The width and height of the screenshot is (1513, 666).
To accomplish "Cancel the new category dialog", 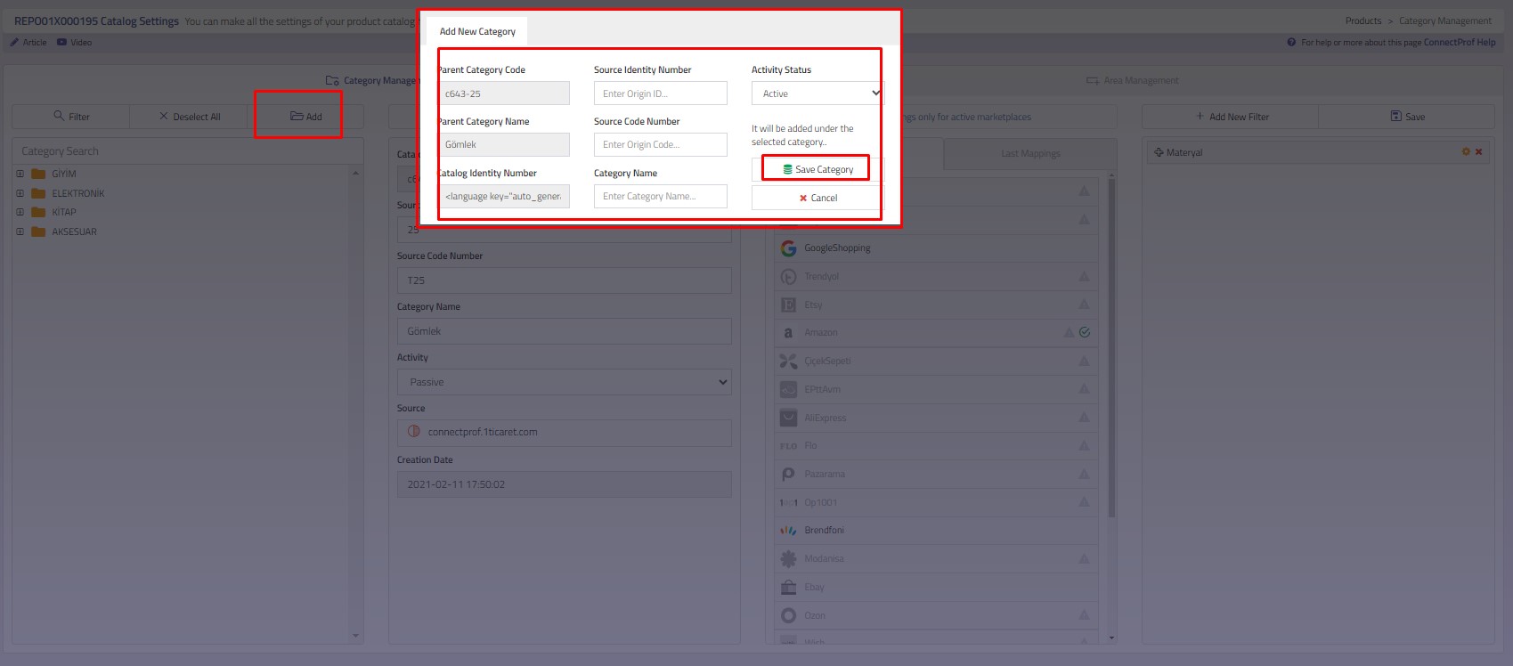I will click(x=817, y=198).
